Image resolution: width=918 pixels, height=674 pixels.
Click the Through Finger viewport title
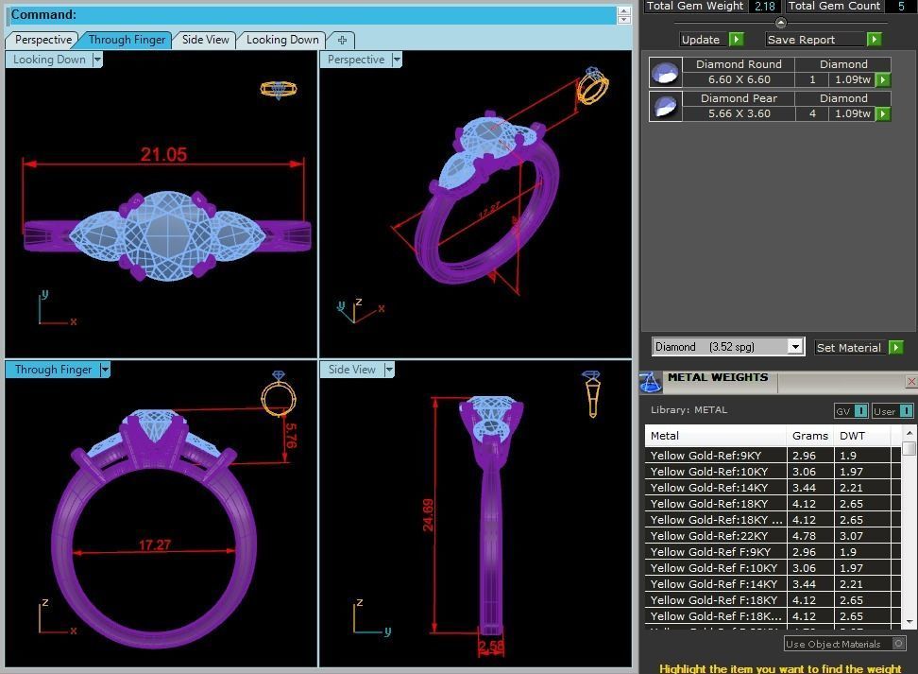[x=53, y=370]
